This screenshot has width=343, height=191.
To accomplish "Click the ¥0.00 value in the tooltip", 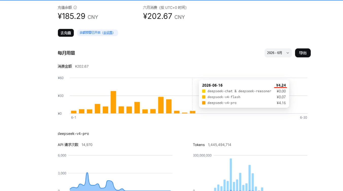I will tap(281, 91).
